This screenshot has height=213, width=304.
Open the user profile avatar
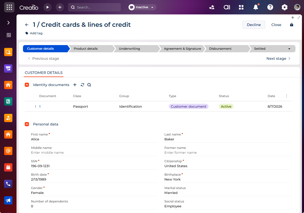click(x=297, y=7)
